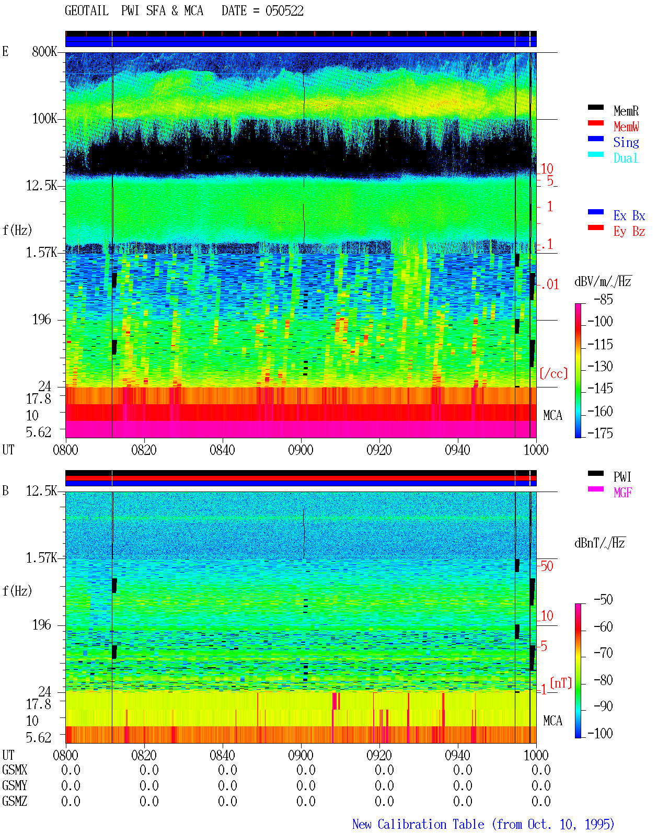This screenshot has height=833, width=669.
Task: Click the blue Ex Bx legend swatch
Action: tap(596, 212)
